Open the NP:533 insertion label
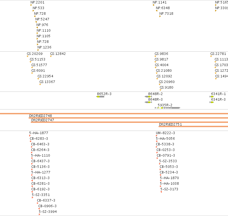228x216 pixels. click(x=38, y=8)
